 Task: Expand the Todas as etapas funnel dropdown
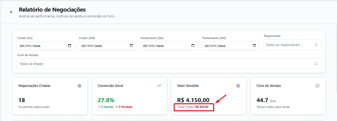pyautogui.click(x=169, y=63)
